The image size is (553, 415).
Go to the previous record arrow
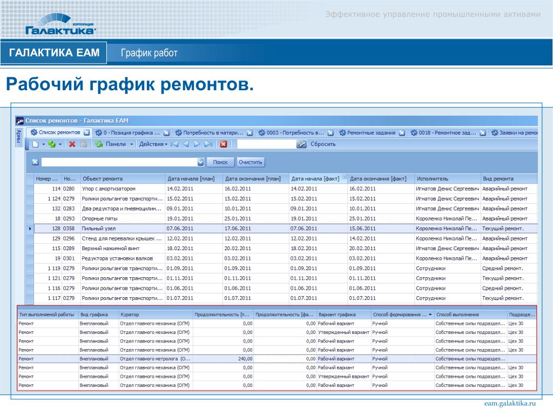pos(186,144)
